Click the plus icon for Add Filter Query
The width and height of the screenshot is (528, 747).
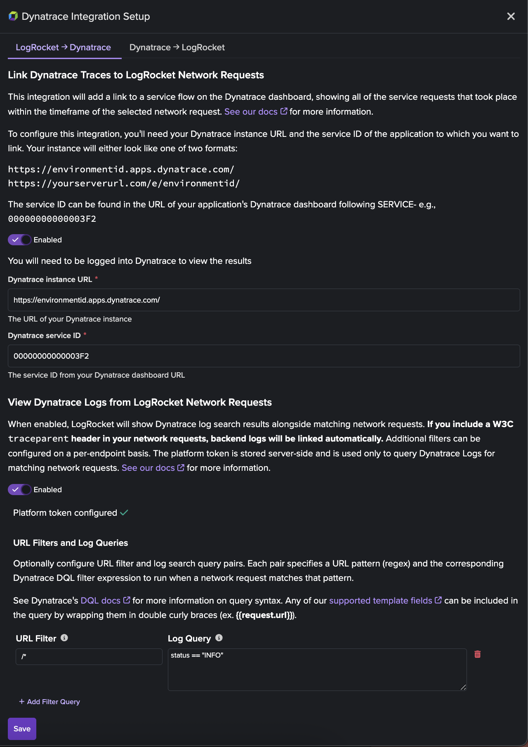[x=22, y=701]
